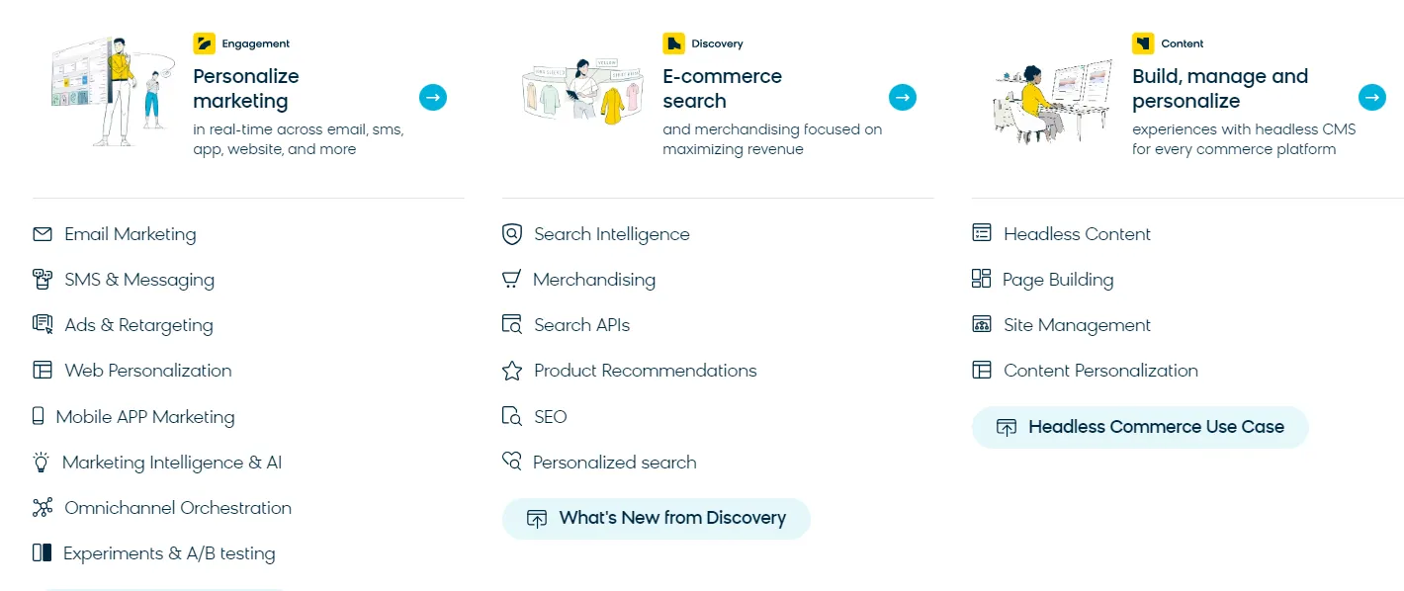The height and width of the screenshot is (591, 1404).
Task: Click the yellow Content product logo icon
Action: pyautogui.click(x=1143, y=43)
